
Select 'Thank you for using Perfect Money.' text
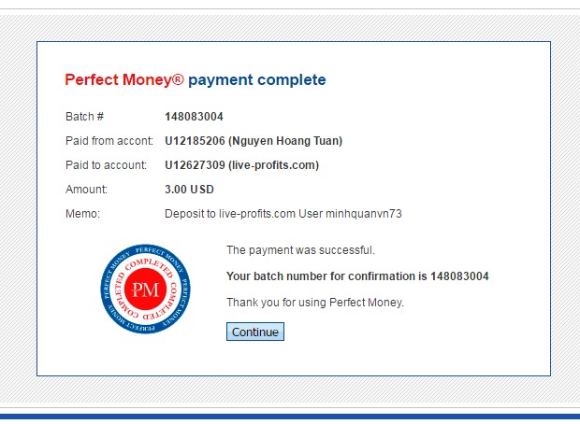point(314,303)
